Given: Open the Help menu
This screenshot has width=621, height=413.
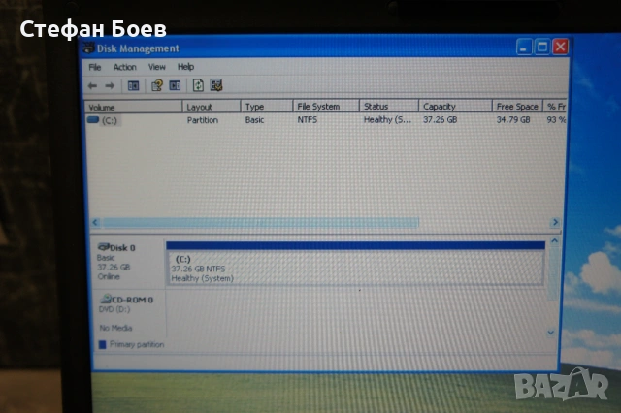Looking at the screenshot, I should pos(185,67).
